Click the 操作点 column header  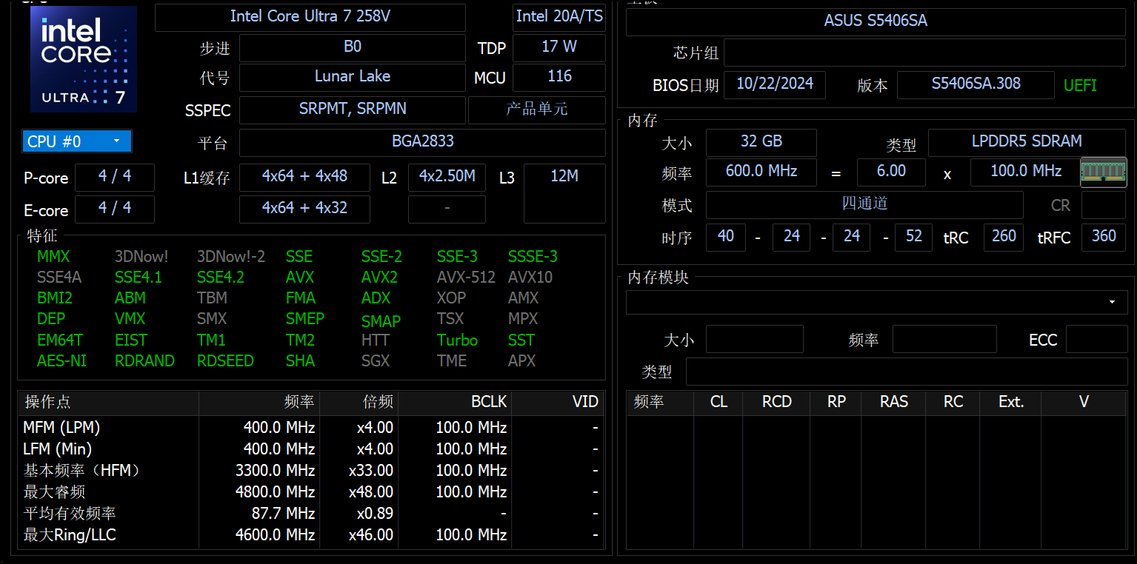coord(108,402)
